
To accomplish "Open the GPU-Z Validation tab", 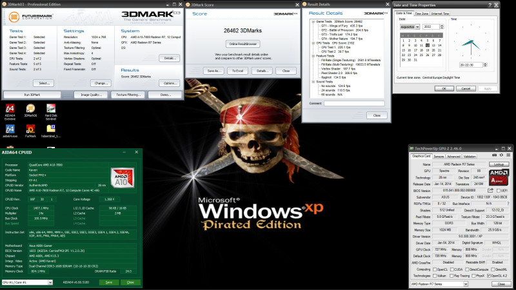I will (x=470, y=157).
